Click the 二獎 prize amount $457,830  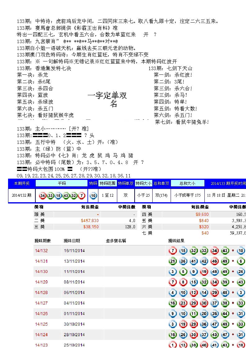point(90,221)
